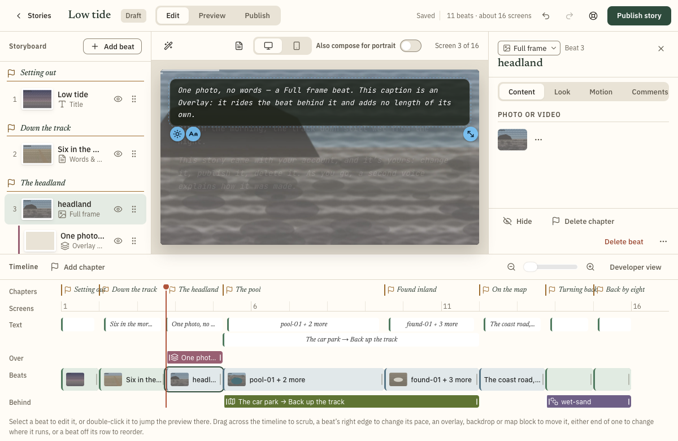Image resolution: width=678 pixels, height=441 pixels.
Task: Switch preview to desktop screen
Action: point(269,46)
